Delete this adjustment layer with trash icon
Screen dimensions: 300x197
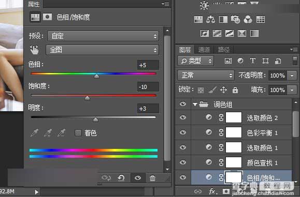[152, 178]
